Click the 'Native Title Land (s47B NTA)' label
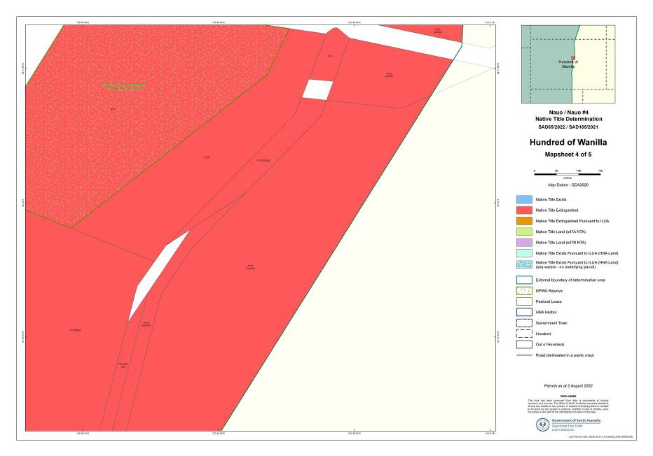The width and height of the screenshot is (653, 456). tap(560, 243)
